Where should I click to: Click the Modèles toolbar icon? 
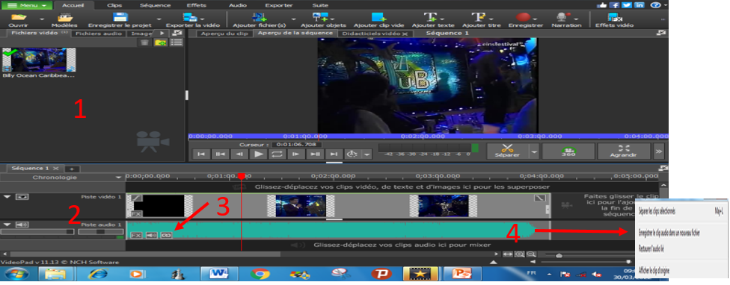click(x=65, y=17)
